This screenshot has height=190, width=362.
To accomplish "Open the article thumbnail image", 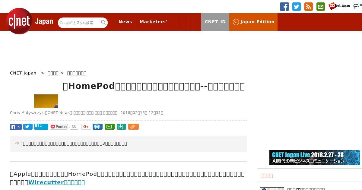I will pyautogui.click(x=46, y=101).
